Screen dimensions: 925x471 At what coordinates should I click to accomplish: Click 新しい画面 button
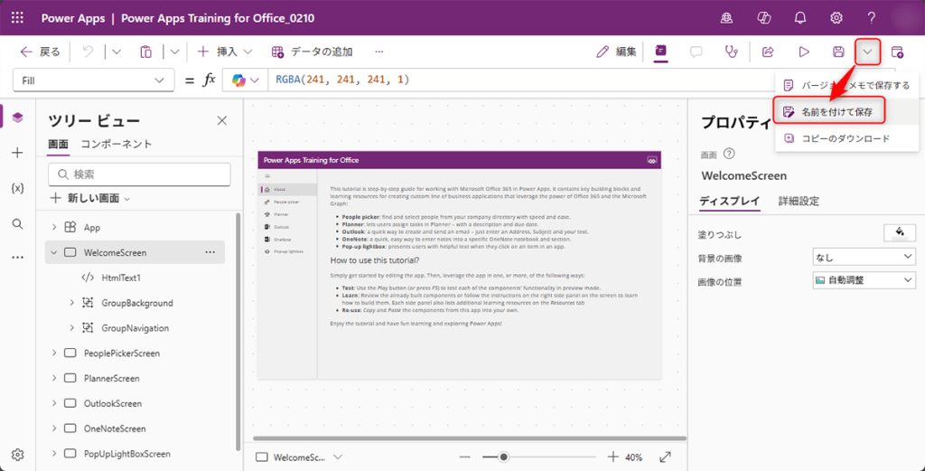(x=90, y=198)
